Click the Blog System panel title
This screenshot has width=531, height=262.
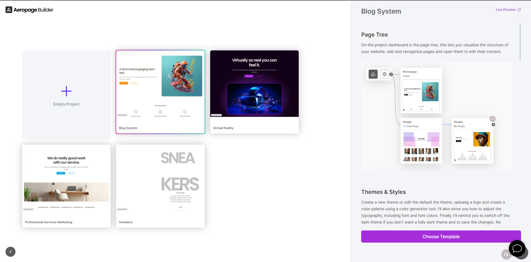coord(381,11)
